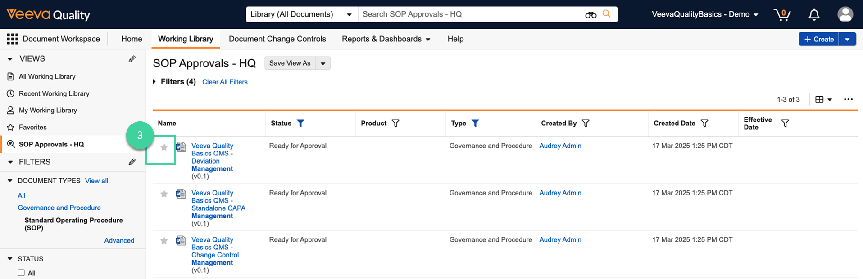Viewport: 863px width, 279px height.
Task: Click Clear All Filters link
Action: click(225, 82)
